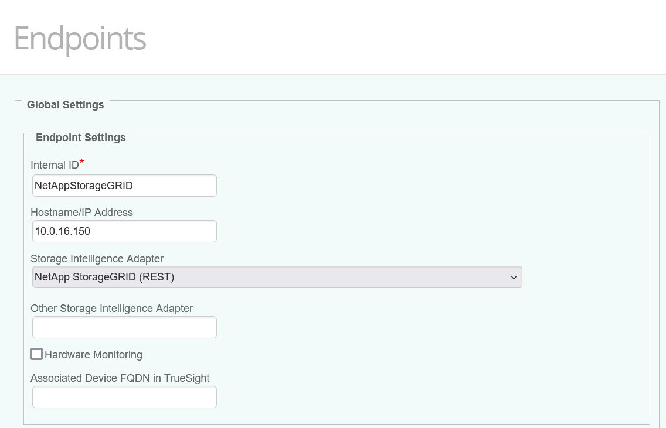Click the Endpoints page heading
666x428 pixels.
tap(80, 39)
